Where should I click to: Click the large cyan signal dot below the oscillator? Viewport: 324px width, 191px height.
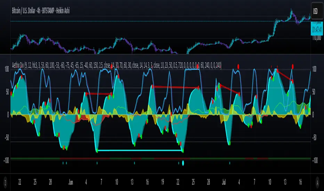(x=183, y=163)
